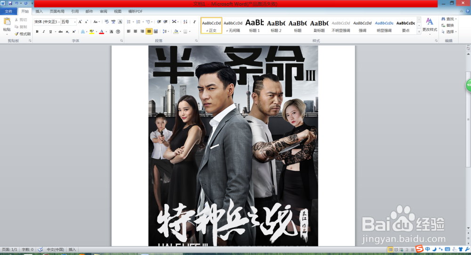This screenshot has height=255, width=471.
Task: Toggle Bold formatting
Action: tap(37, 32)
